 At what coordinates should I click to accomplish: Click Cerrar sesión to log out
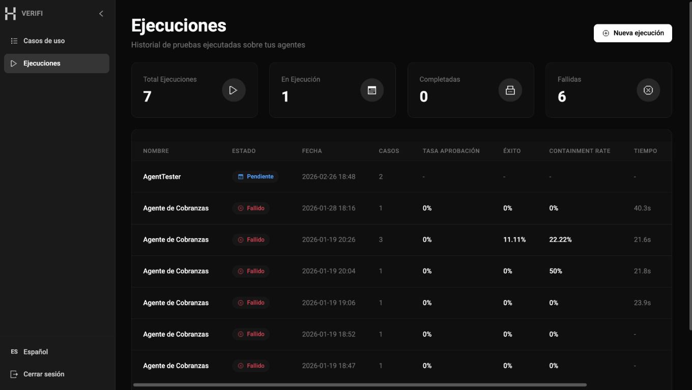tap(44, 373)
